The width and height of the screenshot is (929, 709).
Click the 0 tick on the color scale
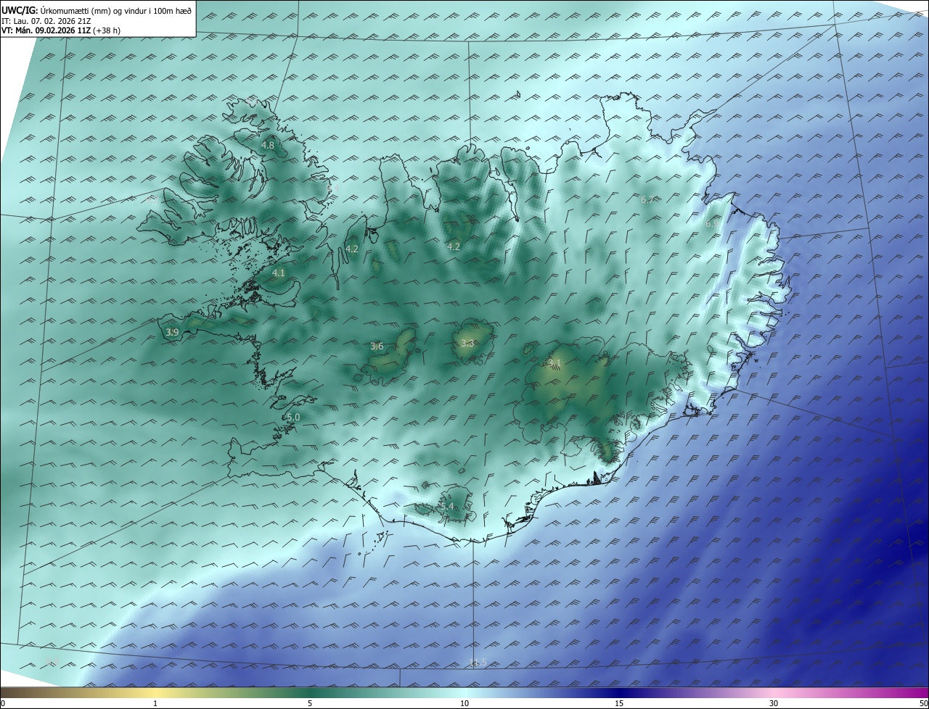(x=3, y=703)
